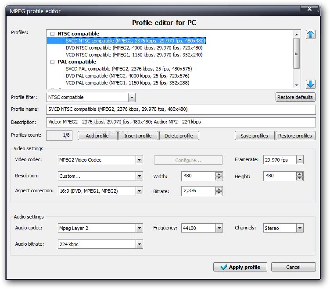The width and height of the screenshot is (330, 289).
Task: Open the Video codec dropdown
Action: [139, 160]
